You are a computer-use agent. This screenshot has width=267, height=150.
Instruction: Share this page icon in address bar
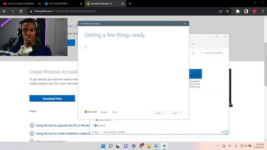click(x=221, y=11)
